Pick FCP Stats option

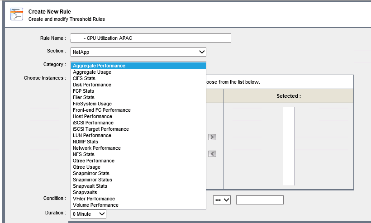click(x=138, y=91)
